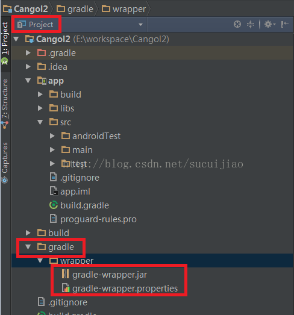The image size is (294, 315).
Task: Click the scroll-from-source target icon
Action: pyautogui.click(x=237, y=24)
